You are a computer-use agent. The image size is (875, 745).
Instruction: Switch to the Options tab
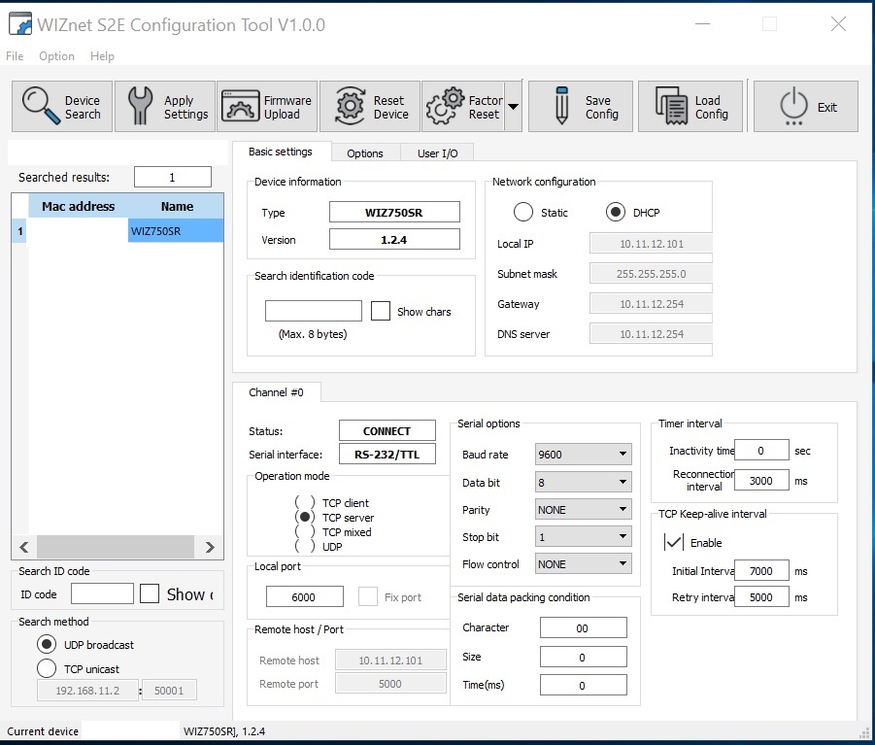(x=365, y=153)
